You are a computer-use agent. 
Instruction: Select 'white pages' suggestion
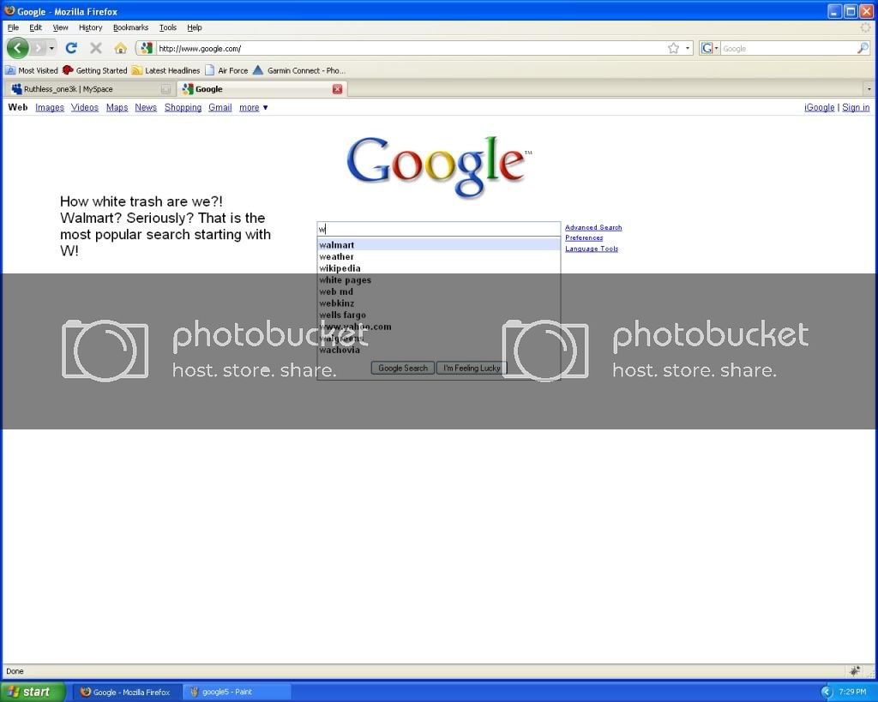pos(438,280)
